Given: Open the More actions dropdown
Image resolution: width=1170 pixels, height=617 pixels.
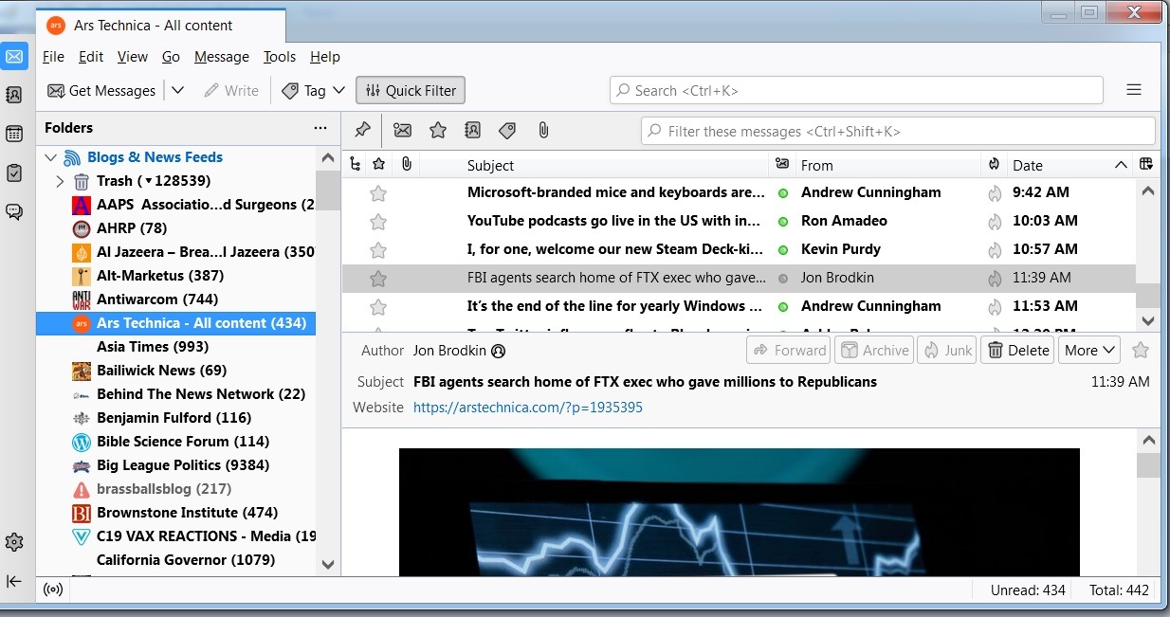Looking at the screenshot, I should click(x=1088, y=351).
